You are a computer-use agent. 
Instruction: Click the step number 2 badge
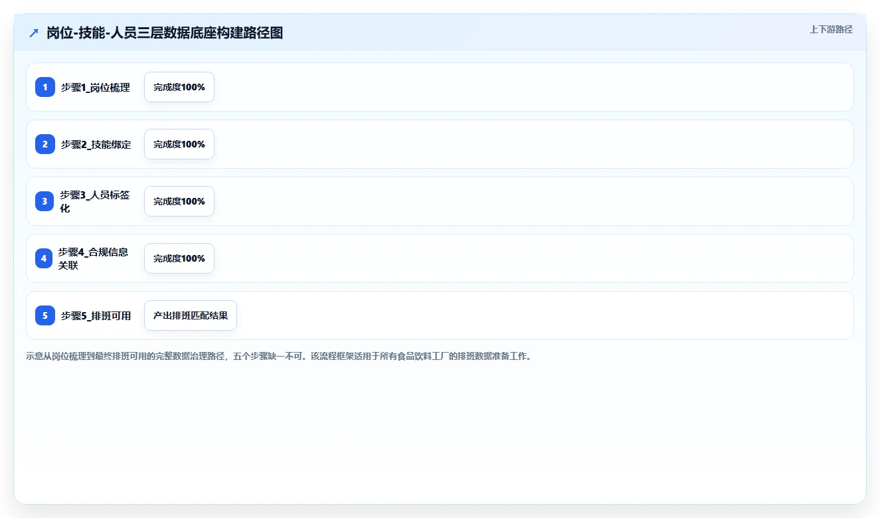coord(45,144)
